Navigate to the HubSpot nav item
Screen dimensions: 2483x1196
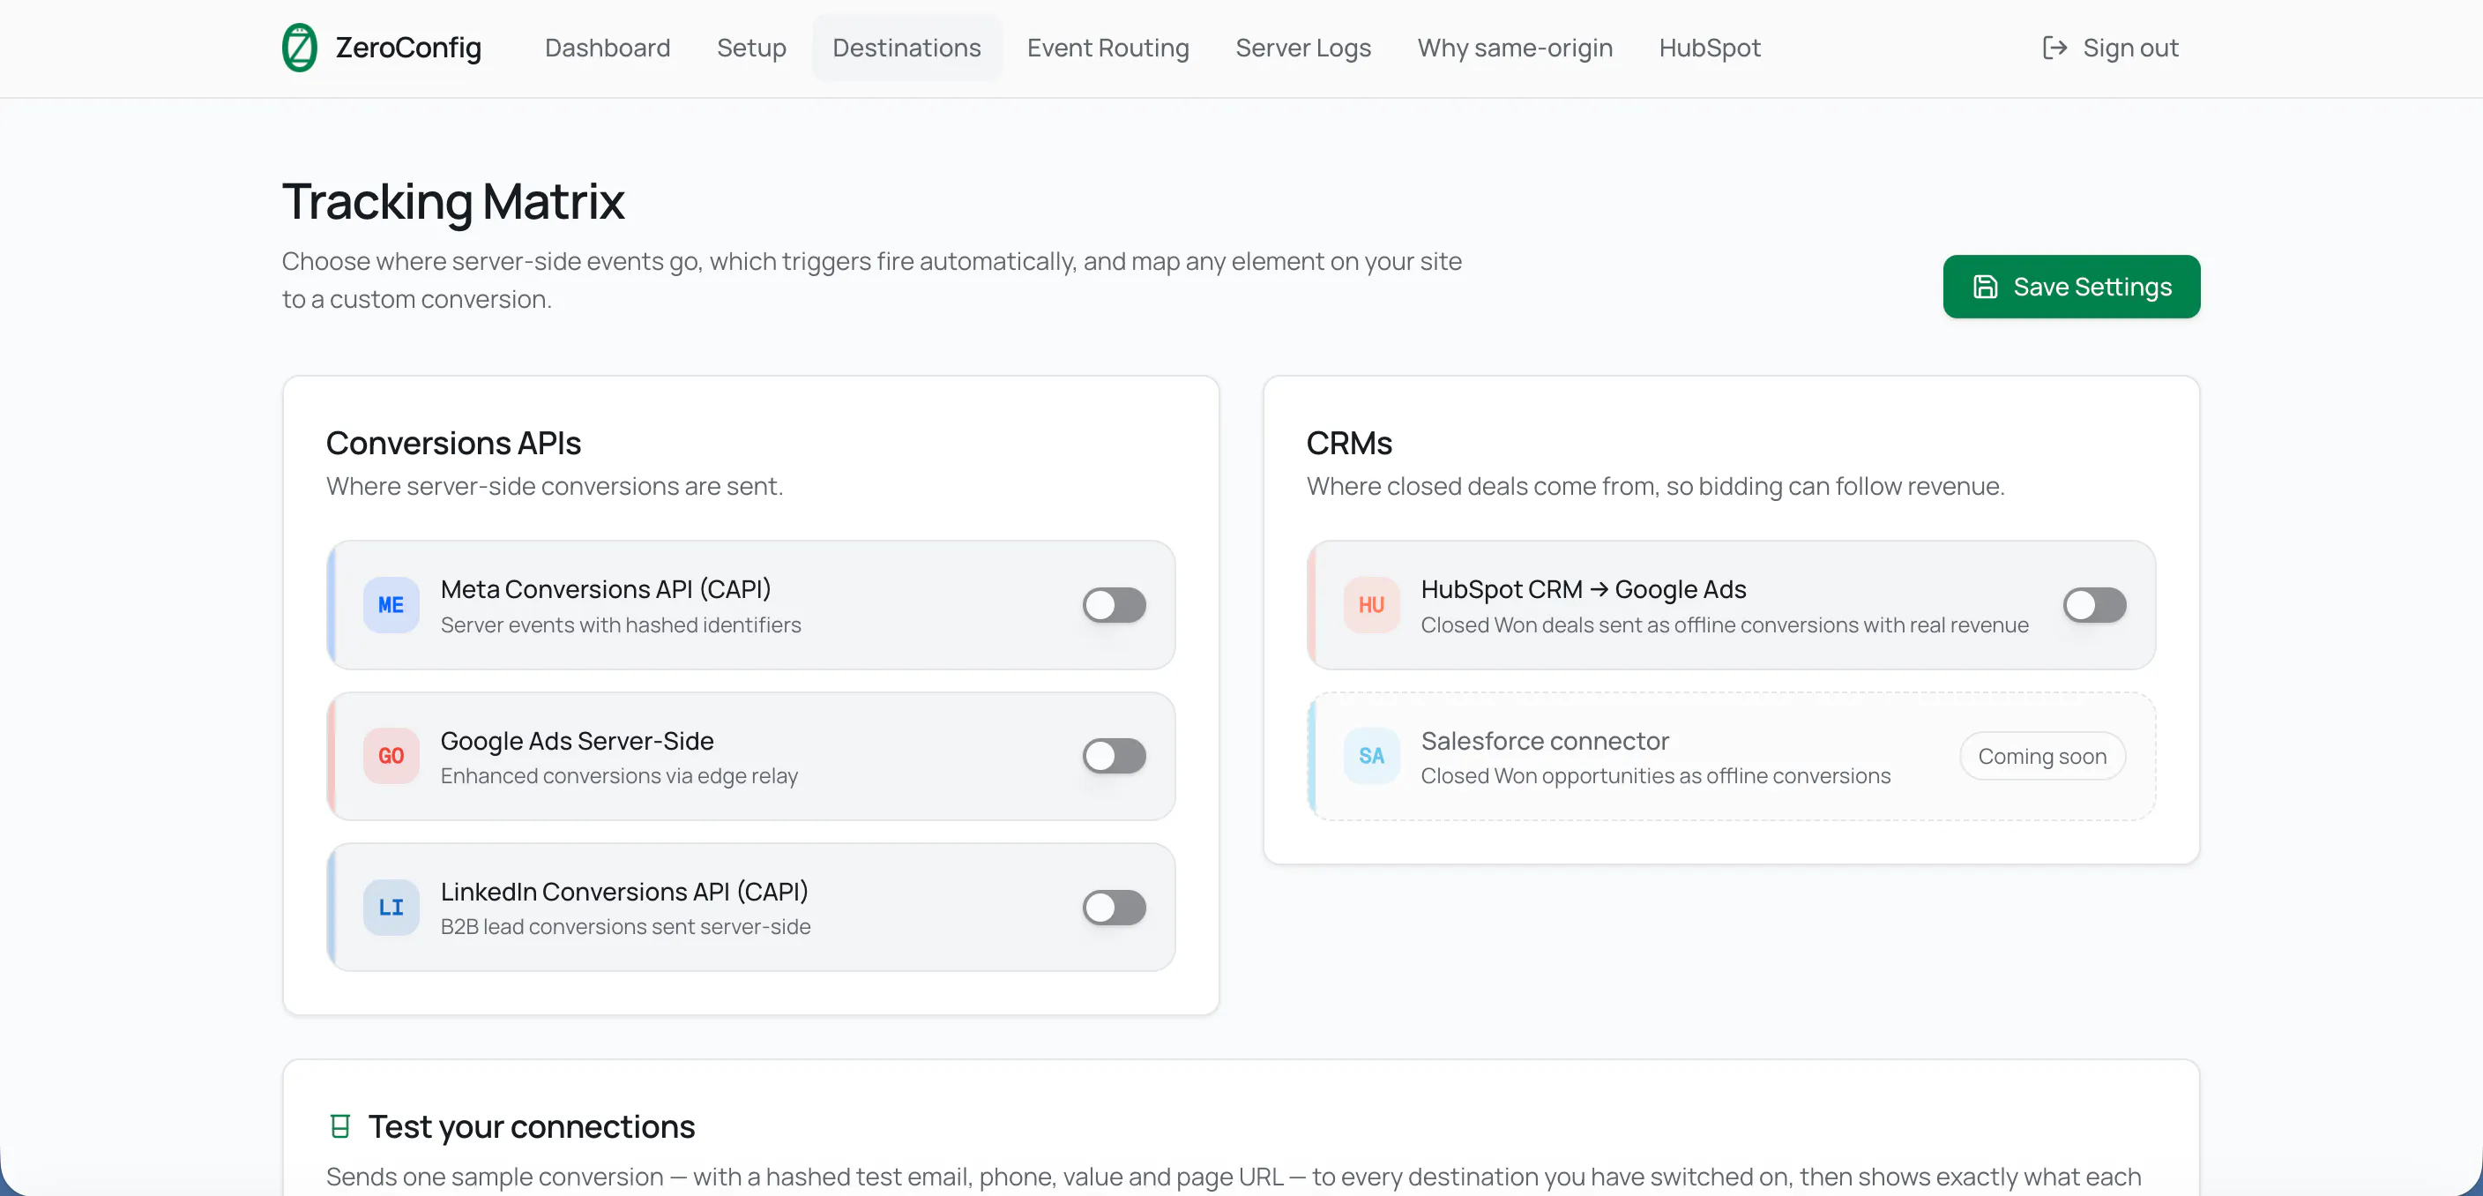tap(1710, 48)
